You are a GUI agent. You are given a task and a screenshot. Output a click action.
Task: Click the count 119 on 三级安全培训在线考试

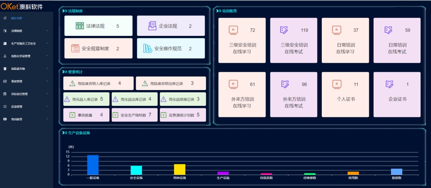coord(305,30)
